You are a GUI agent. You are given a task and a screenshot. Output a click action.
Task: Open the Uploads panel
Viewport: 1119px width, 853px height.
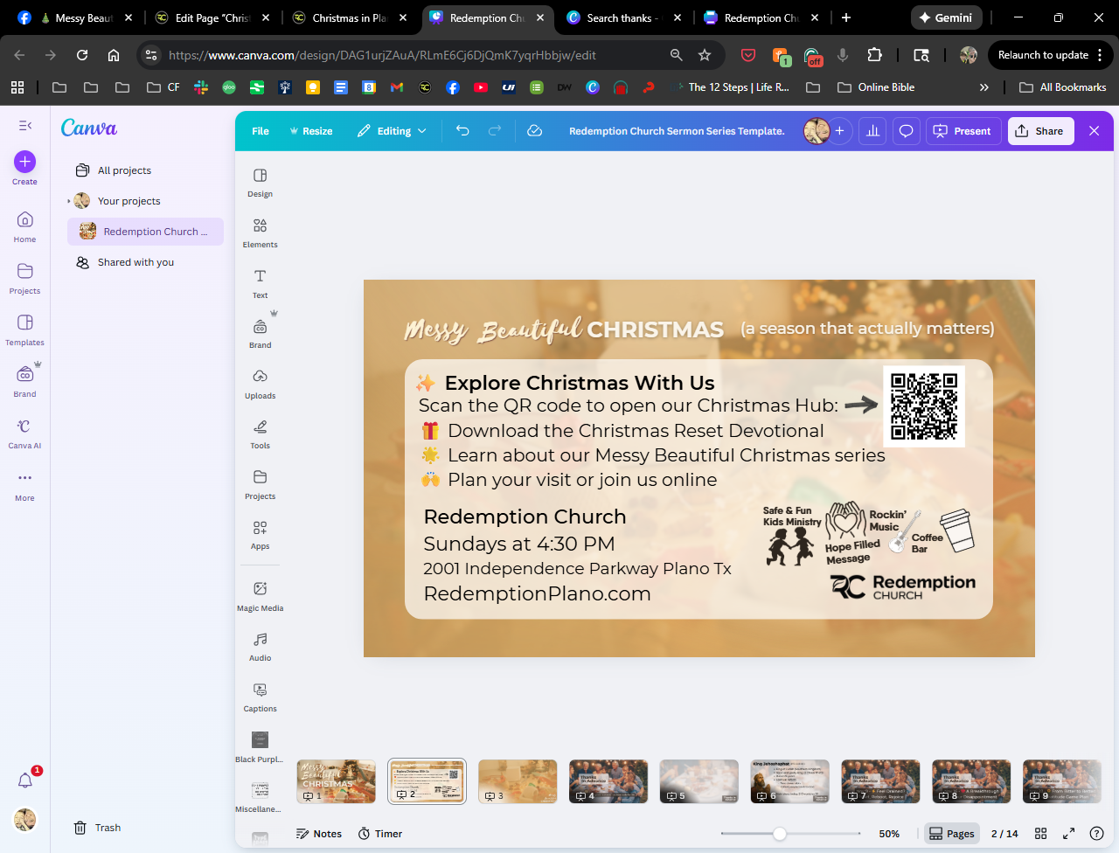tap(260, 383)
